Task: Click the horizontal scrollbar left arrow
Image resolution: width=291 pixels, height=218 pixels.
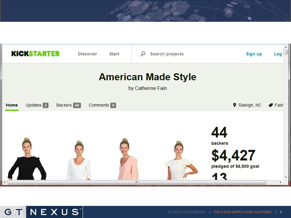Action: (x=5, y=182)
